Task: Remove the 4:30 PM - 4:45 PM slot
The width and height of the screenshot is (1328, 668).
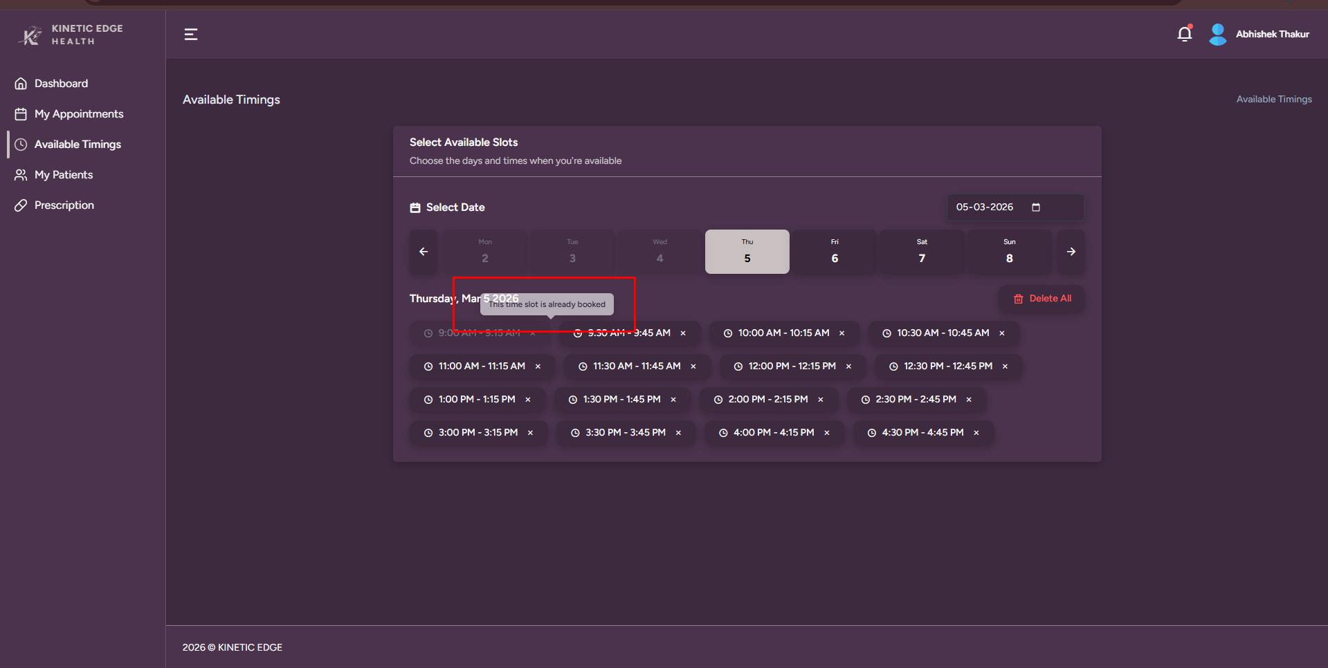Action: click(976, 433)
